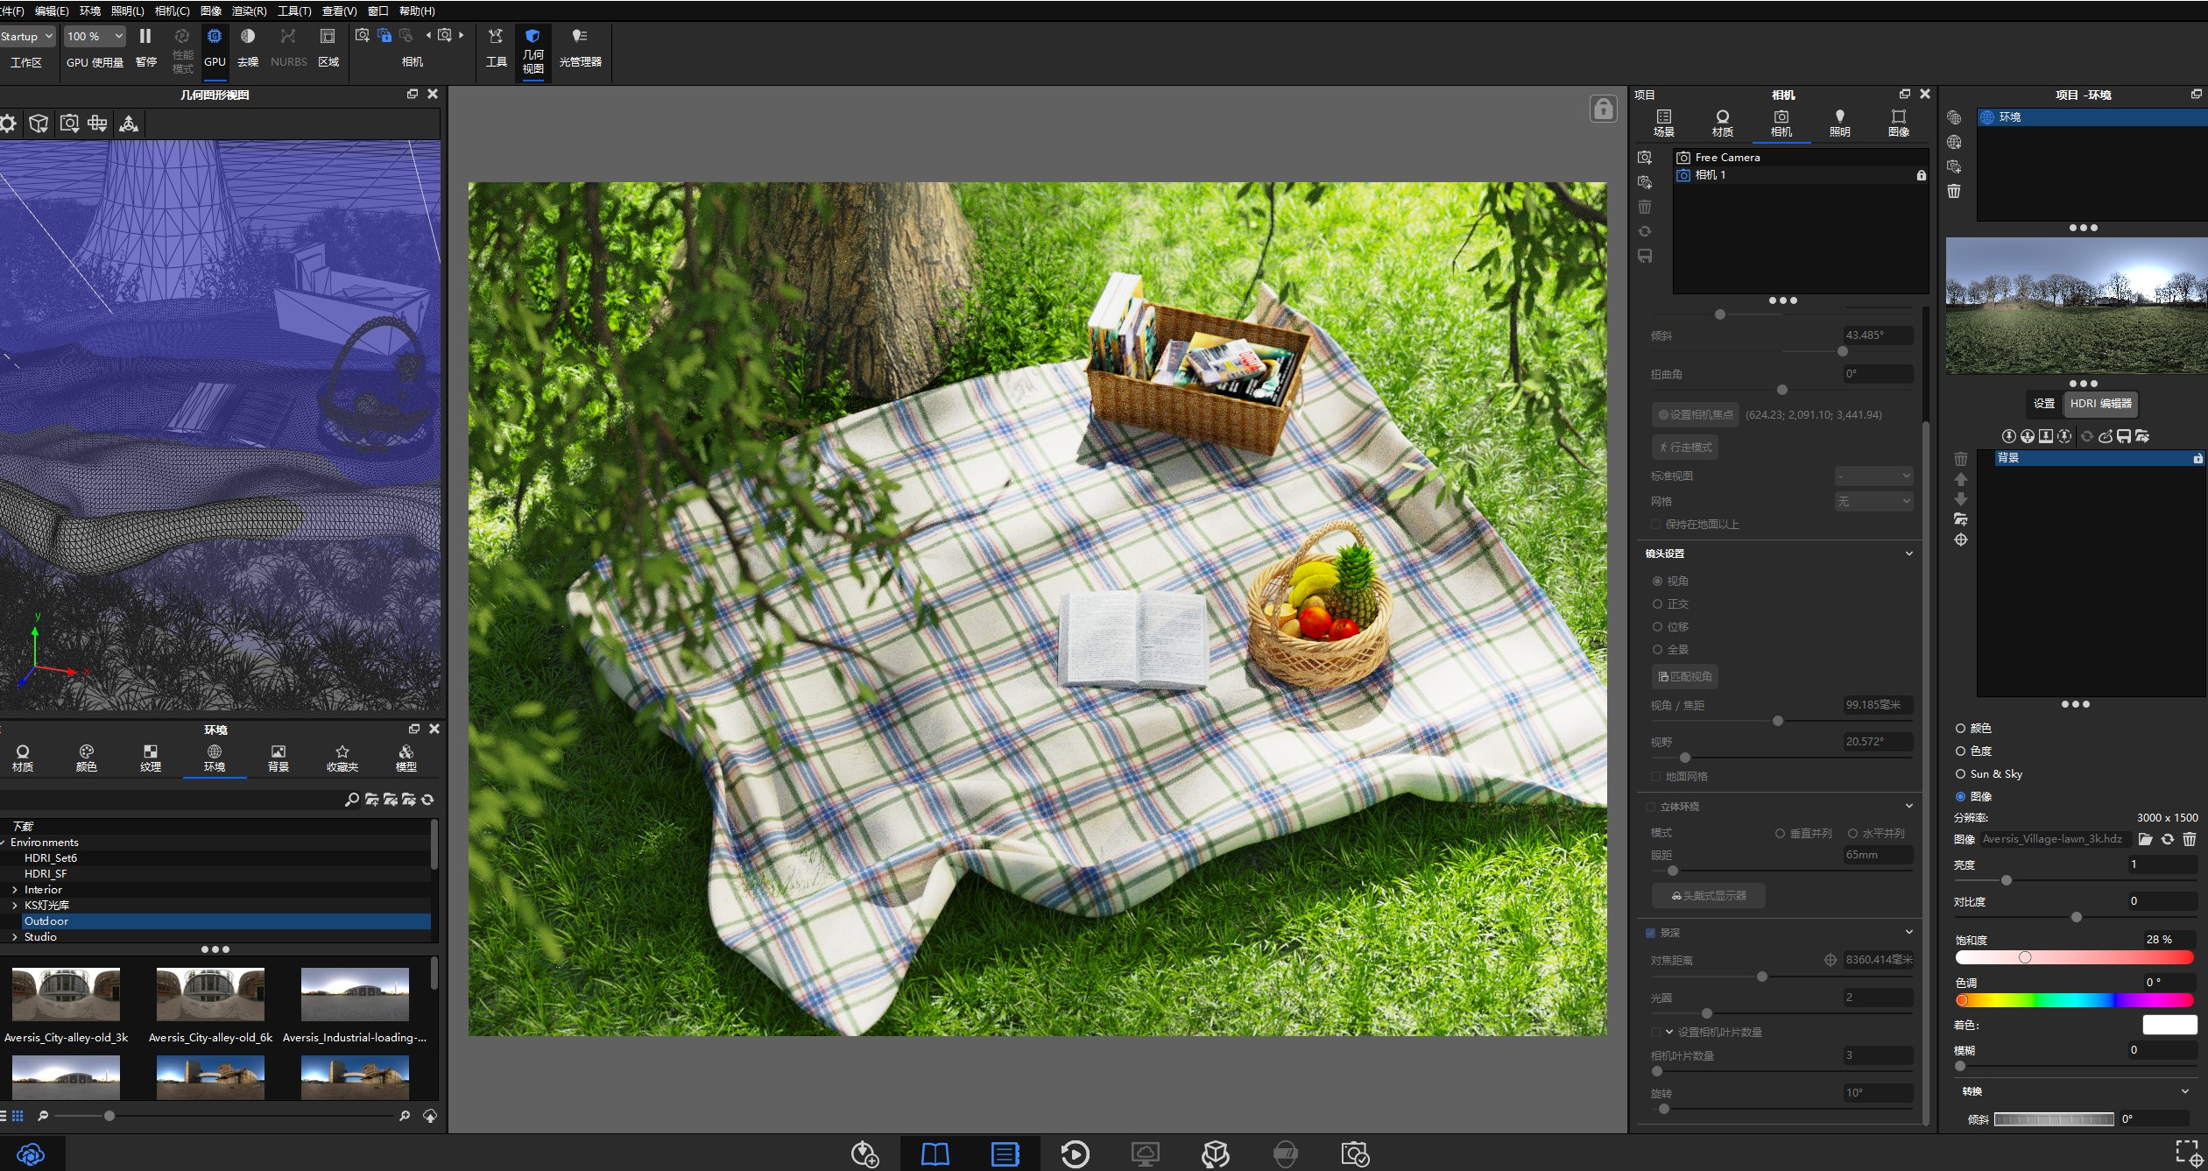Expand the Interior tree folder
The width and height of the screenshot is (2208, 1171).
[x=15, y=889]
